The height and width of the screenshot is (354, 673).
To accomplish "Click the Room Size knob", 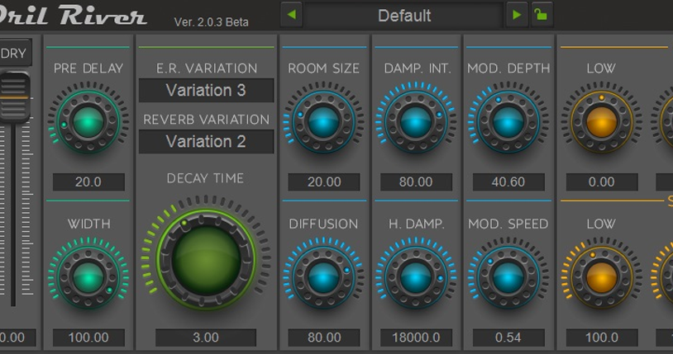I will (323, 122).
